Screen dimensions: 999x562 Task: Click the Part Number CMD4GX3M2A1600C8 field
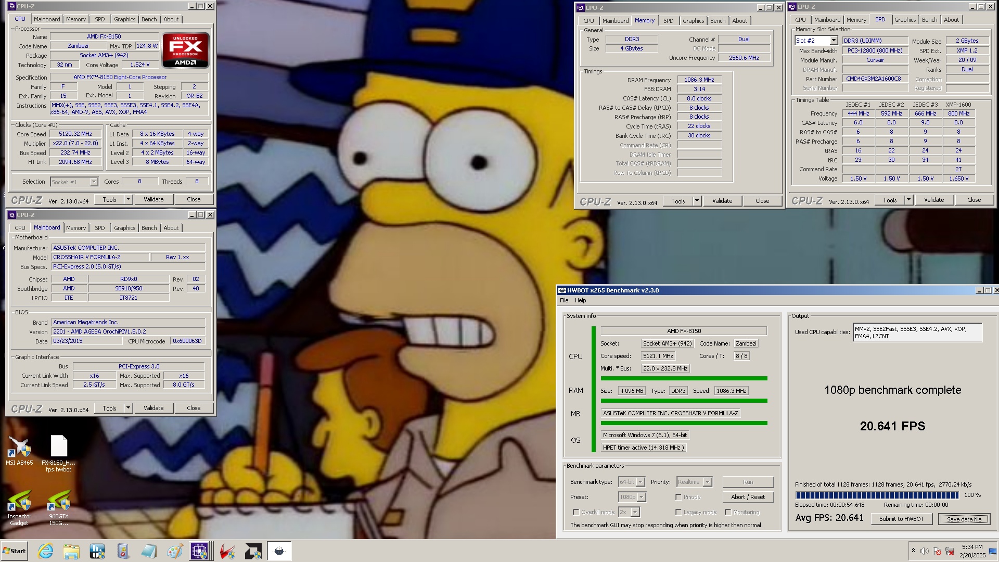pyautogui.click(x=875, y=79)
